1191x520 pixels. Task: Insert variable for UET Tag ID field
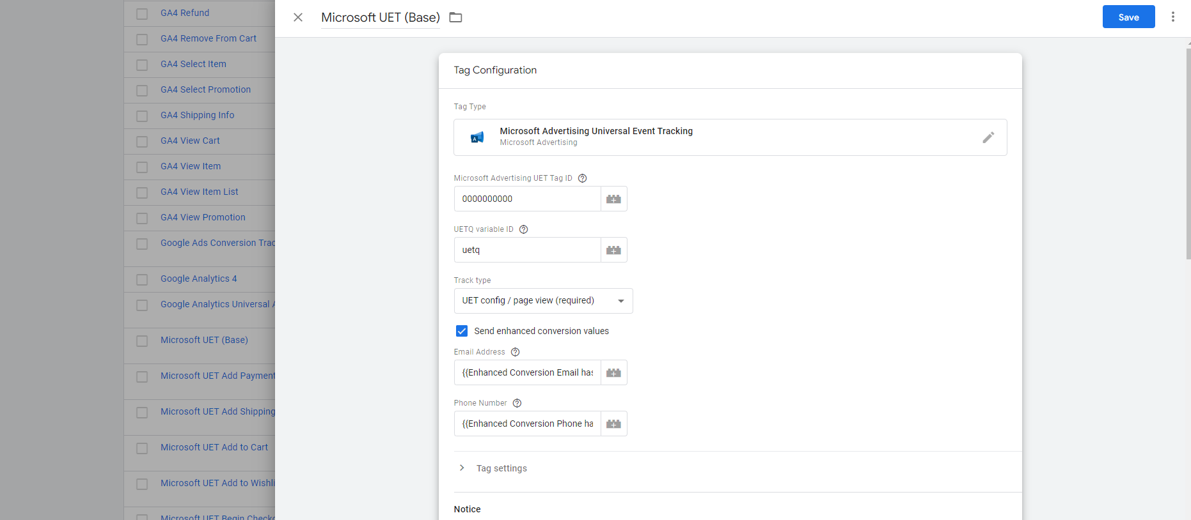[613, 199]
